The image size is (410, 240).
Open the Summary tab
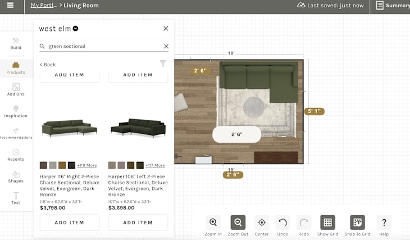click(x=393, y=6)
